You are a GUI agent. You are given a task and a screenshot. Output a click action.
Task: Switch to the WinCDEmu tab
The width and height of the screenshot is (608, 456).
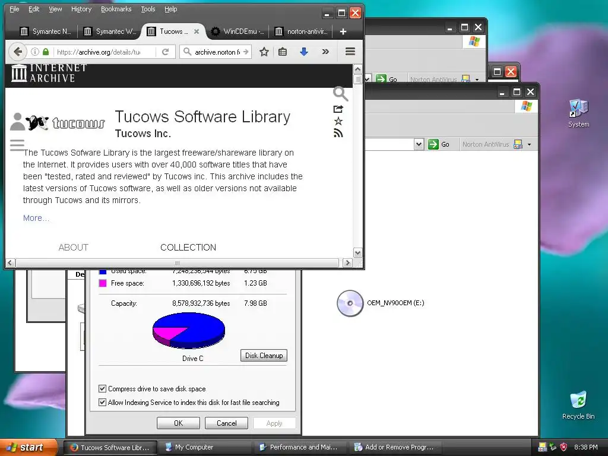238,31
